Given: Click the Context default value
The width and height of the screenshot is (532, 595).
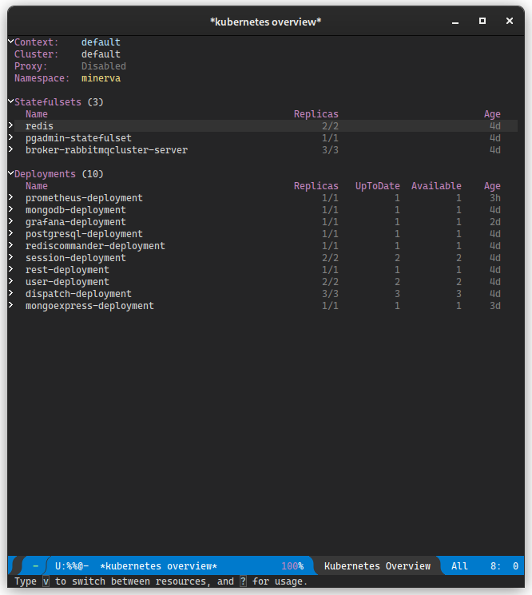Looking at the screenshot, I should (101, 42).
